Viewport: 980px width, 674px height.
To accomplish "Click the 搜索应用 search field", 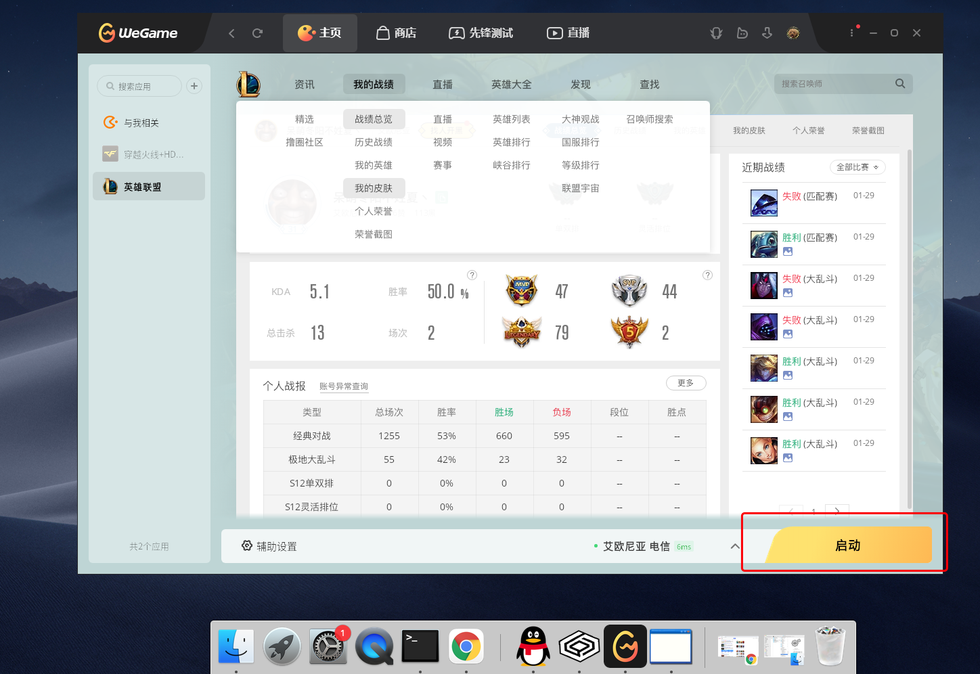I will (139, 86).
